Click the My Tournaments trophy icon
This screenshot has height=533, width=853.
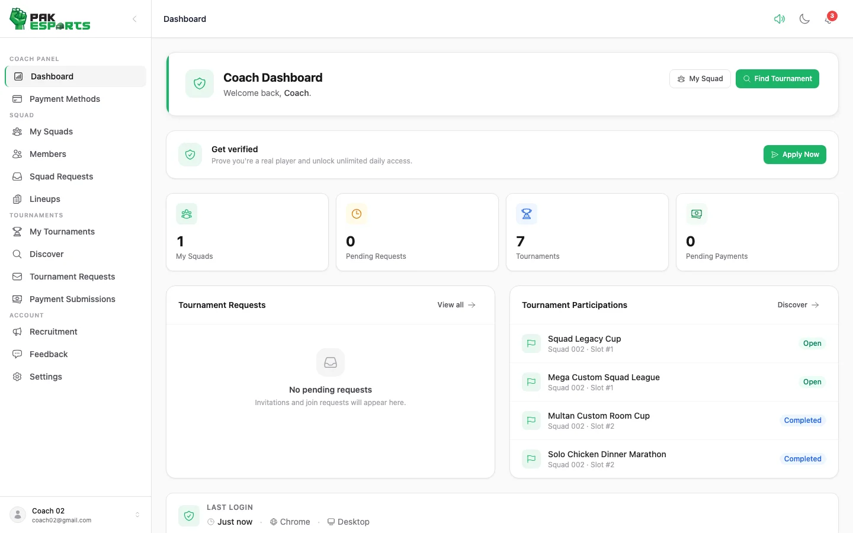click(17, 232)
